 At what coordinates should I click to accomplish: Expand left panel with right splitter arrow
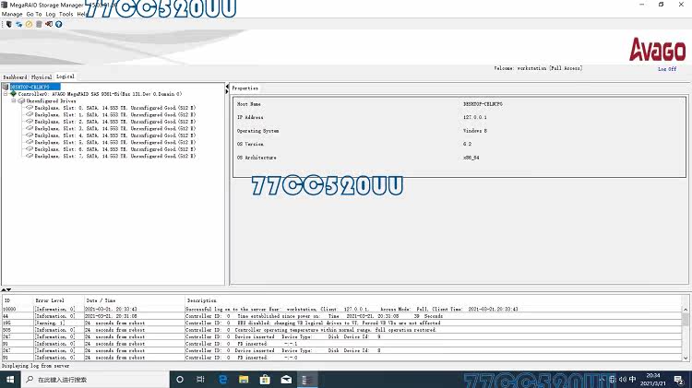coord(227,91)
